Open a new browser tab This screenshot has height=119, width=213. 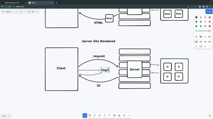click(56, 3)
